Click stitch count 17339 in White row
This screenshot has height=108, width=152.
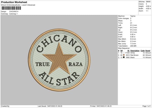127,53
